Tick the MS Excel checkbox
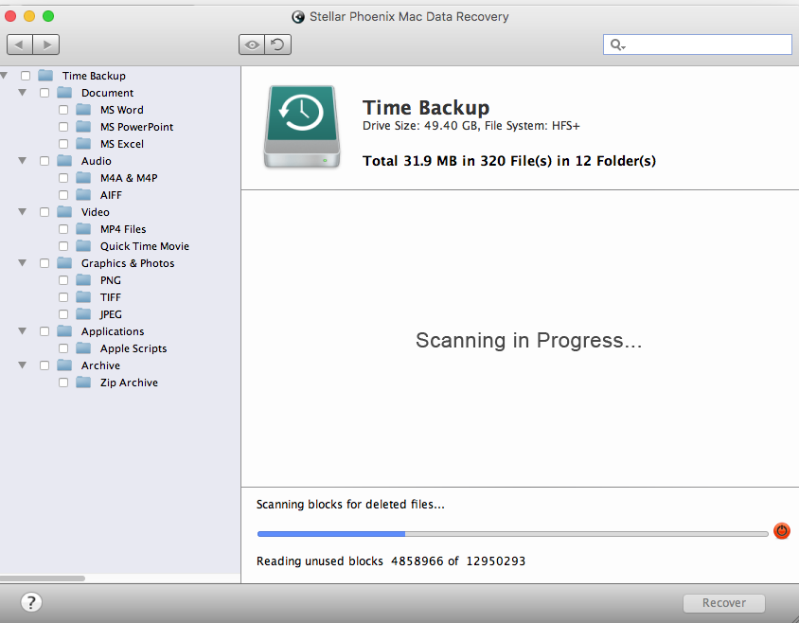The width and height of the screenshot is (799, 623). click(x=63, y=144)
